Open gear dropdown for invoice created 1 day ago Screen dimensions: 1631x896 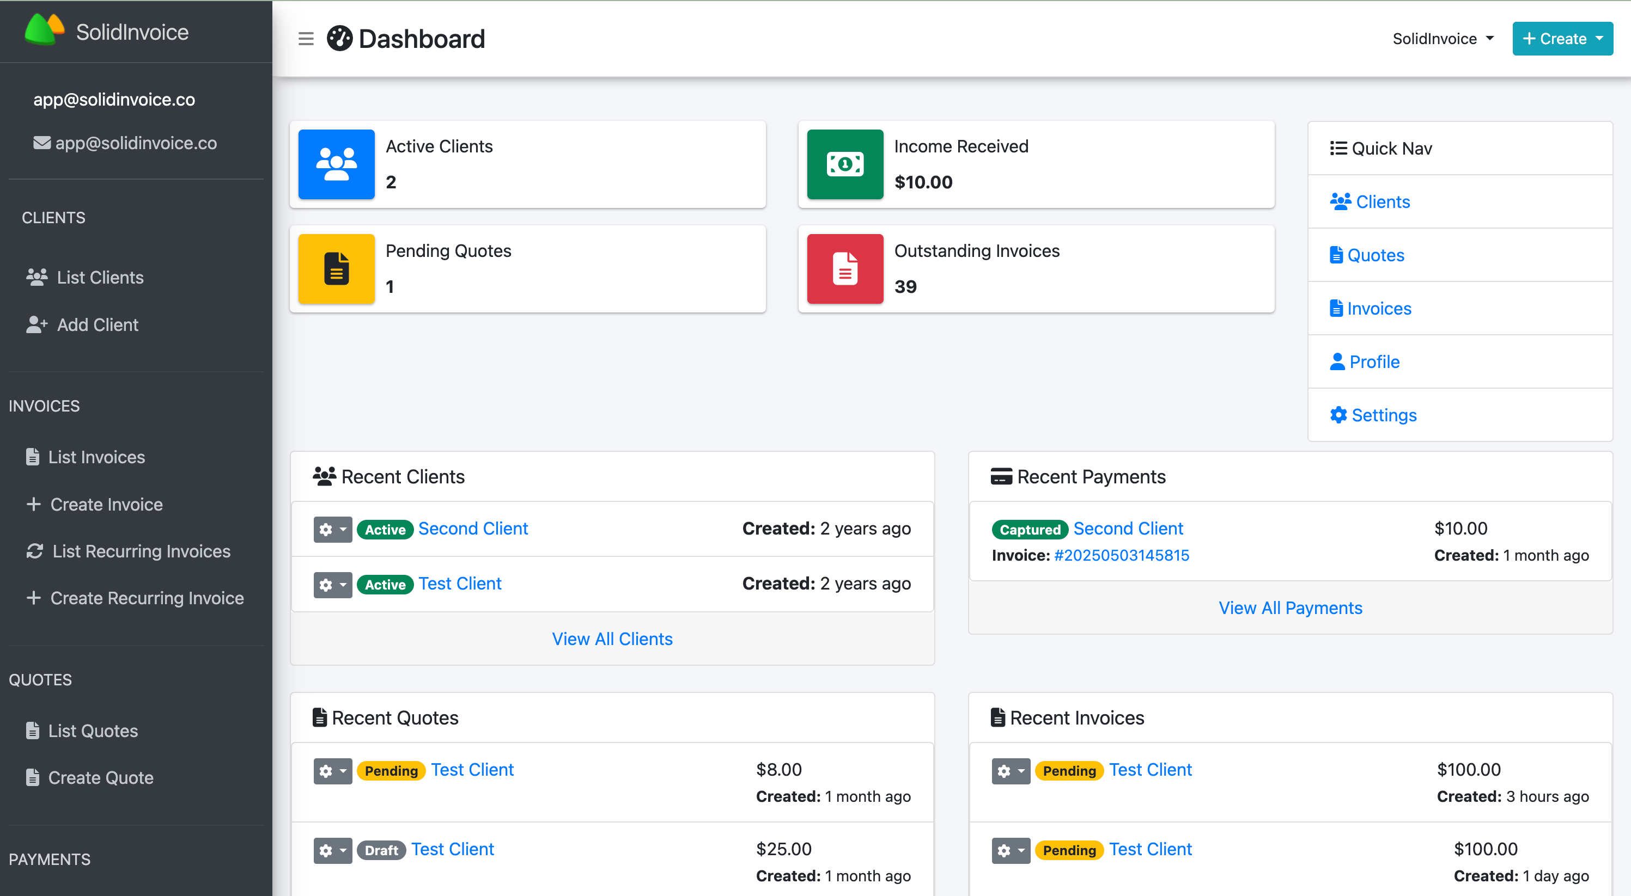[1011, 850]
